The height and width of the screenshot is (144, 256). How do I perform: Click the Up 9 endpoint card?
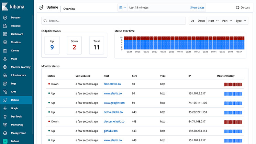click(x=52, y=45)
